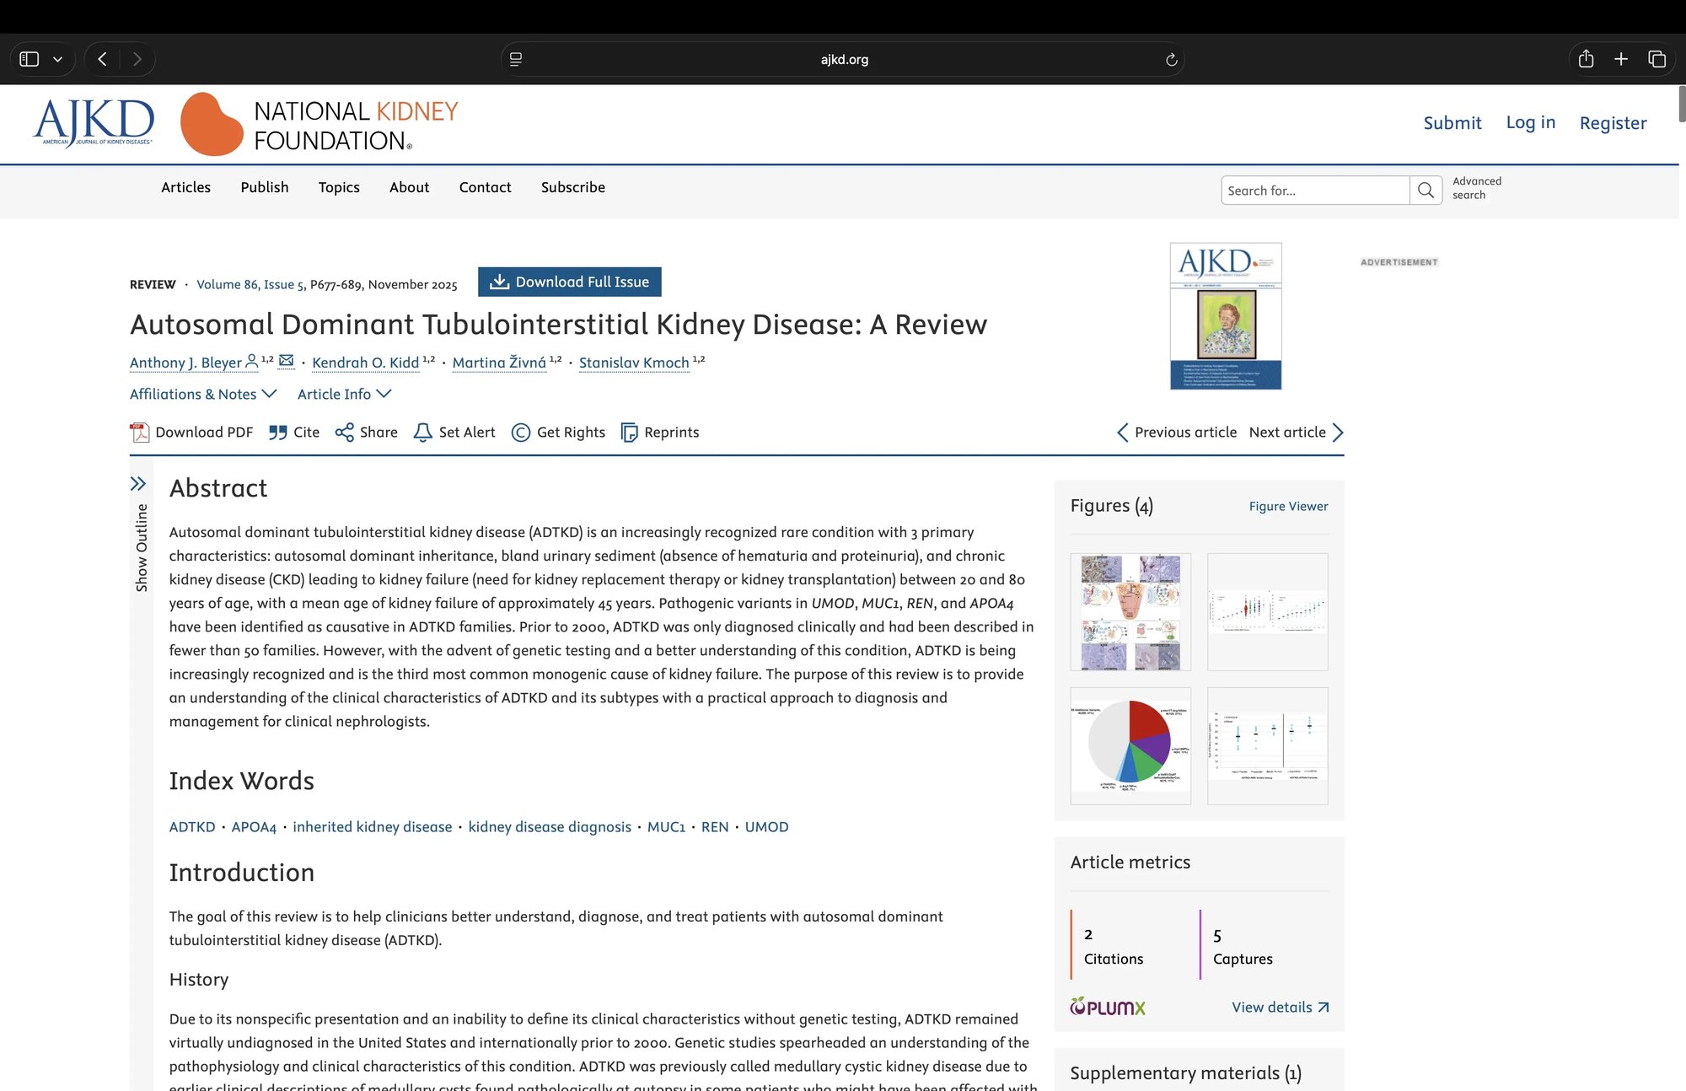Viewport: 1686px width, 1091px height.
Task: Reload the page with the refresh icon
Action: pyautogui.click(x=1171, y=60)
